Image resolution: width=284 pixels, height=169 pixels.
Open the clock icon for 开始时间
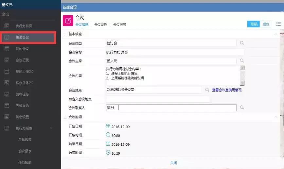pos(108,135)
